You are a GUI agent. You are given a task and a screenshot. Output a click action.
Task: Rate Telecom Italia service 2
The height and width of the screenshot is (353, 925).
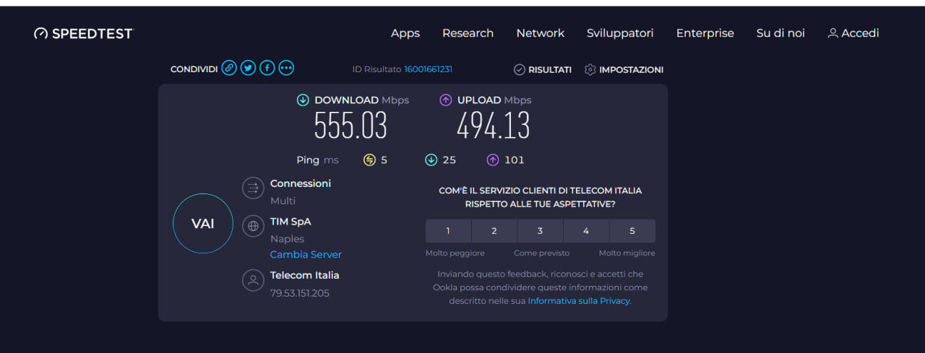click(x=494, y=231)
